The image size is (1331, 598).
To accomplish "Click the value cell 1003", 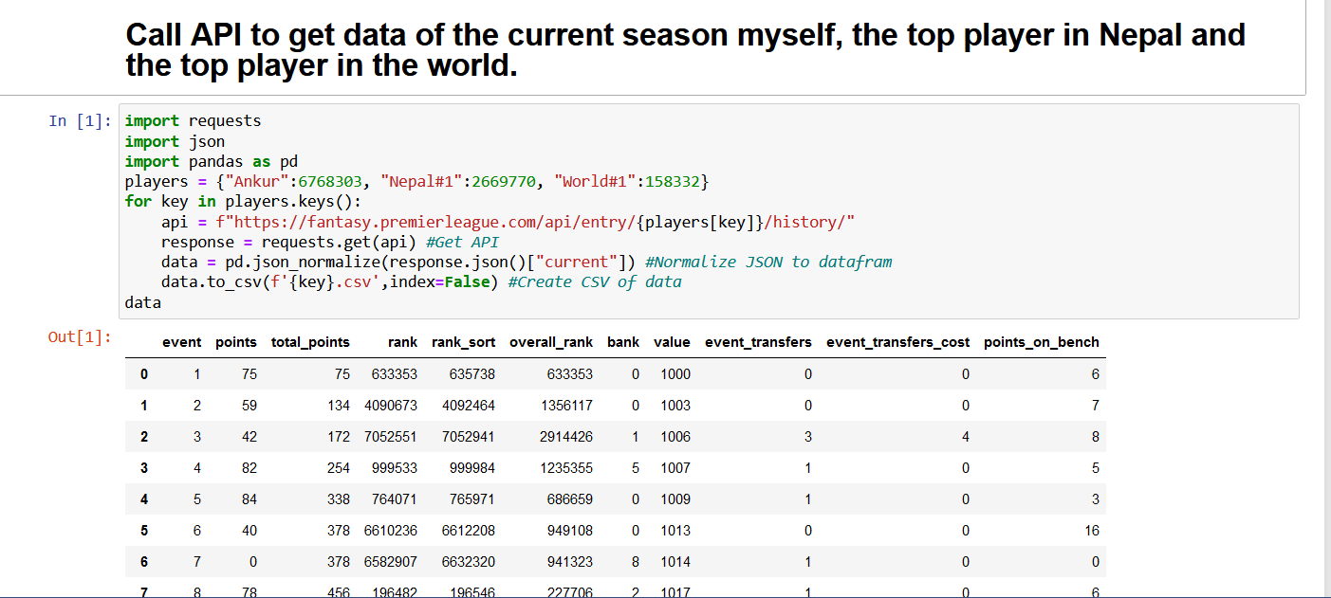I will (x=675, y=406).
